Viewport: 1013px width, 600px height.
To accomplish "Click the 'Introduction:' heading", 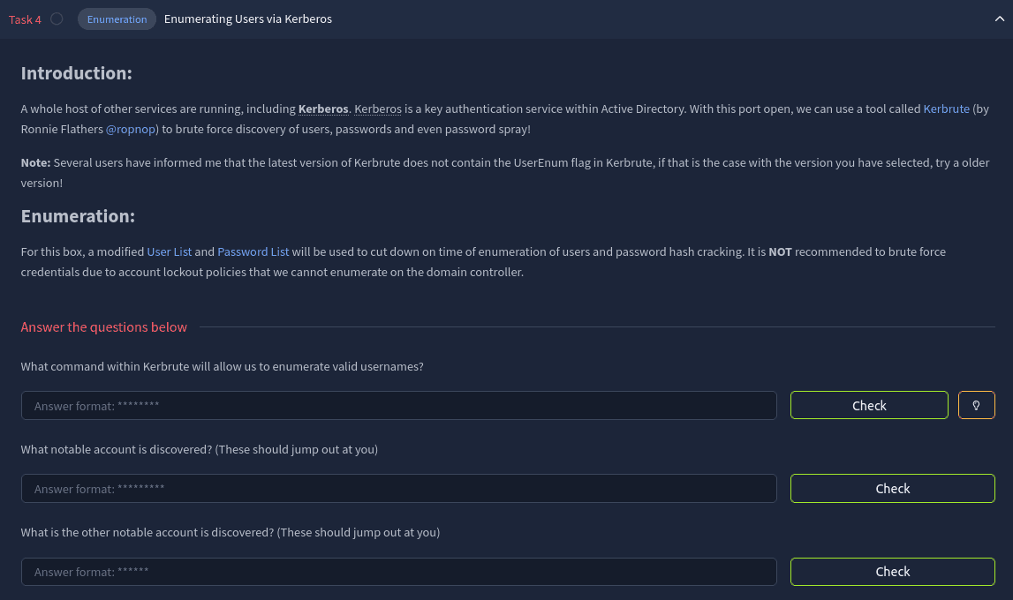I will (x=76, y=73).
